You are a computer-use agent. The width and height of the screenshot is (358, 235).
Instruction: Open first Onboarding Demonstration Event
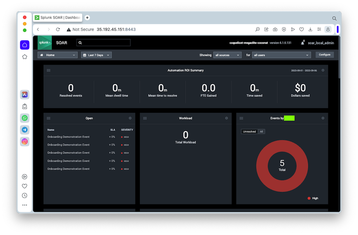point(68,137)
